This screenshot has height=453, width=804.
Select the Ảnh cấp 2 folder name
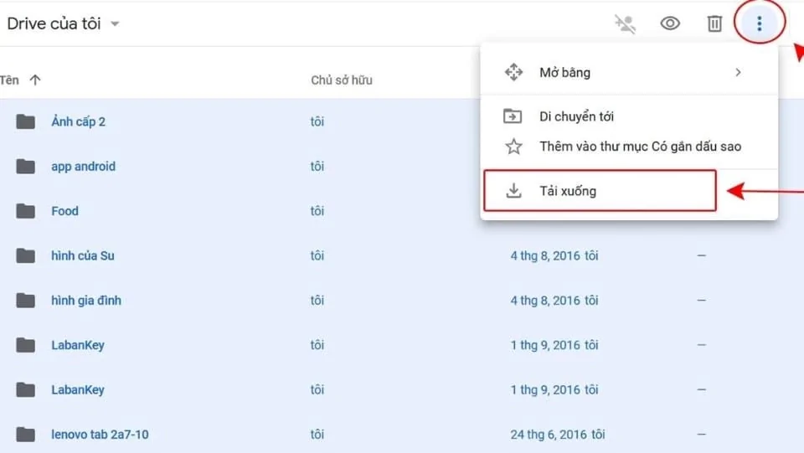click(x=78, y=121)
